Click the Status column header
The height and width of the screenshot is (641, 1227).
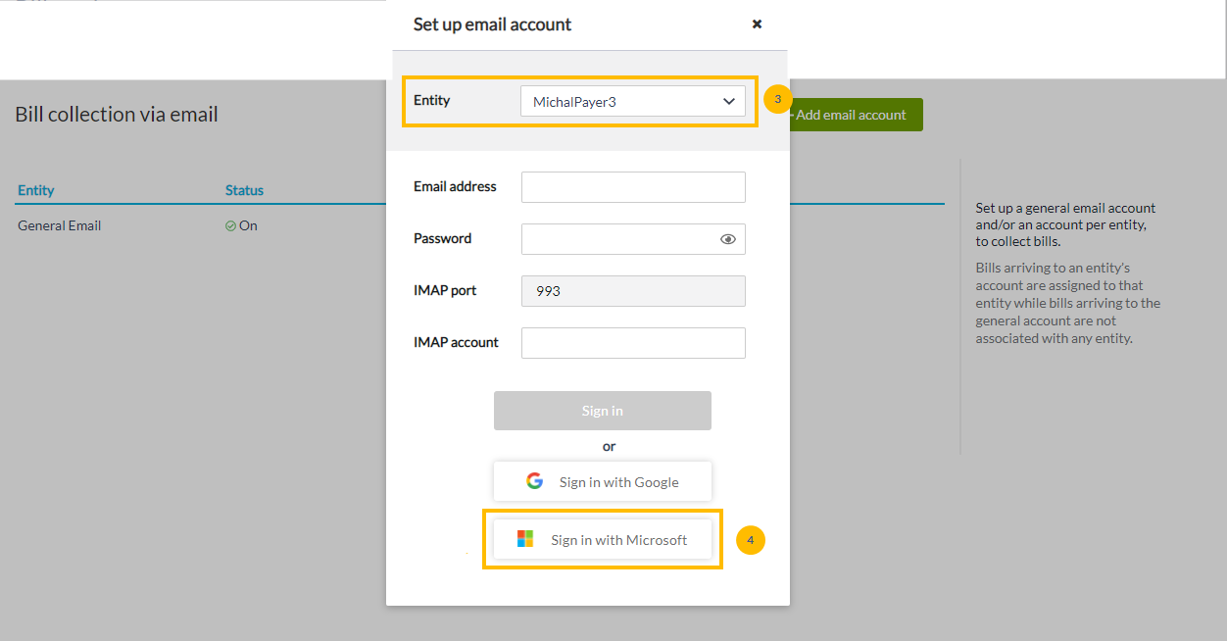point(244,190)
